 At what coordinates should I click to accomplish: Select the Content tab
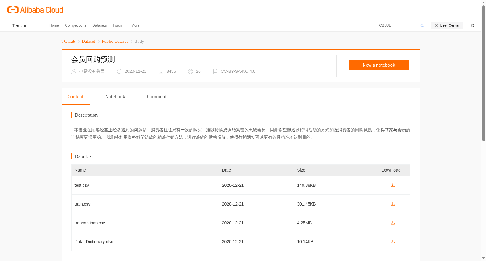(x=76, y=97)
